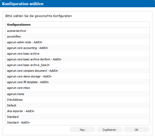Select agorum core compare document - AddOn
Image resolution: width=155 pixels, height=137 pixels.
(x=78, y=71)
